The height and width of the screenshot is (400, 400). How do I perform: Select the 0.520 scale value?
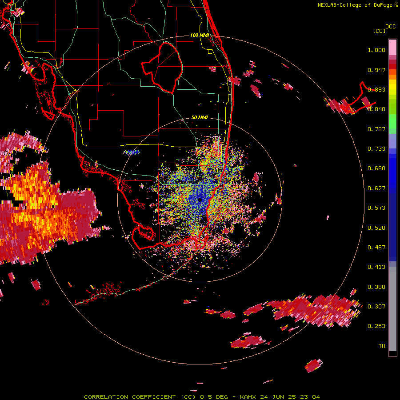click(x=376, y=228)
